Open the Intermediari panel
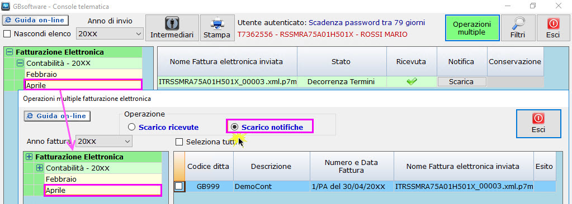The height and width of the screenshot is (204, 572). click(x=172, y=28)
